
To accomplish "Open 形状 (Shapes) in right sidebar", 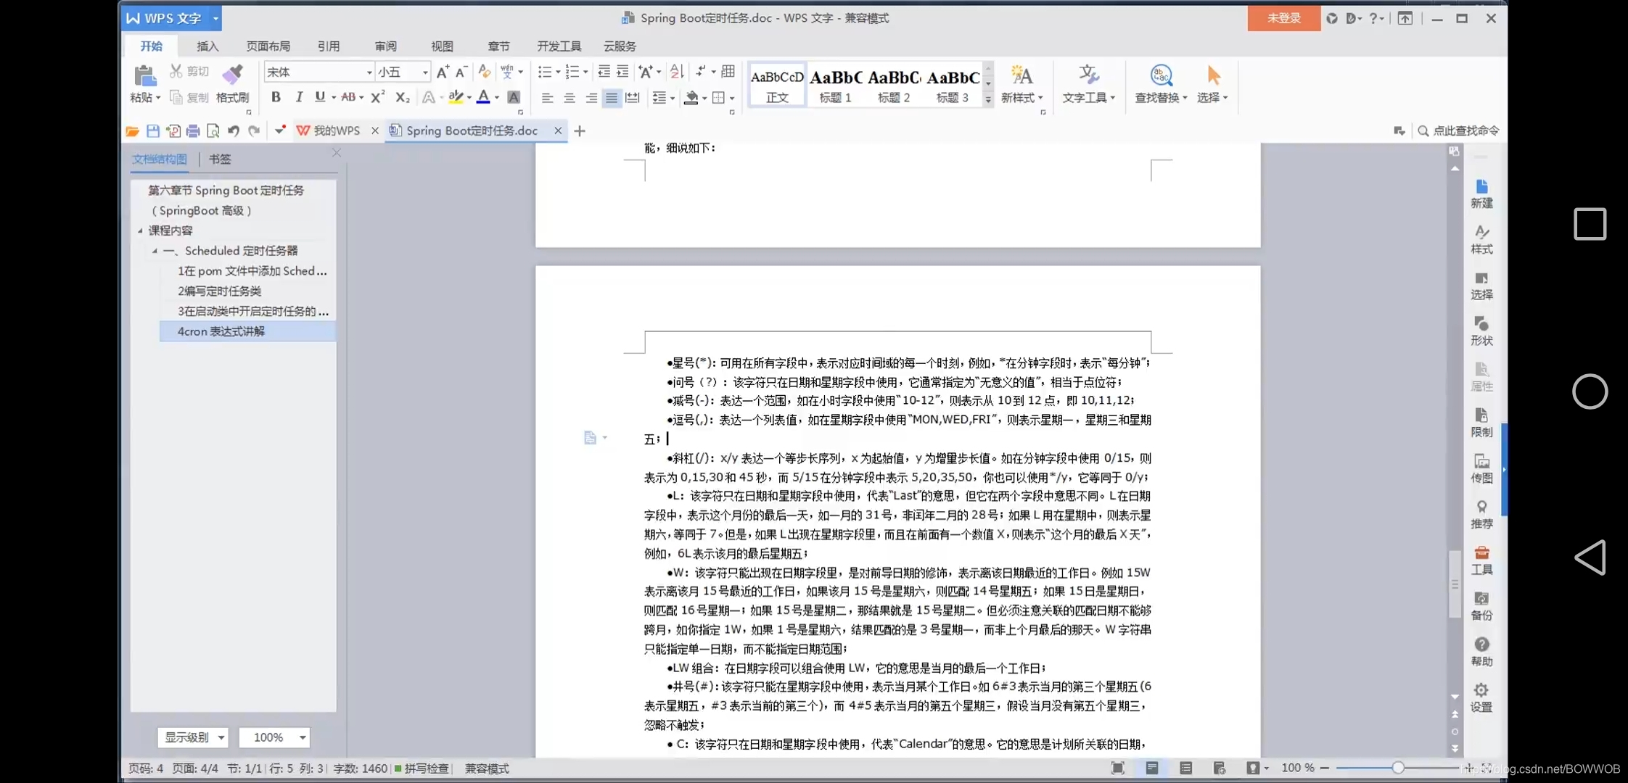I will (1481, 331).
